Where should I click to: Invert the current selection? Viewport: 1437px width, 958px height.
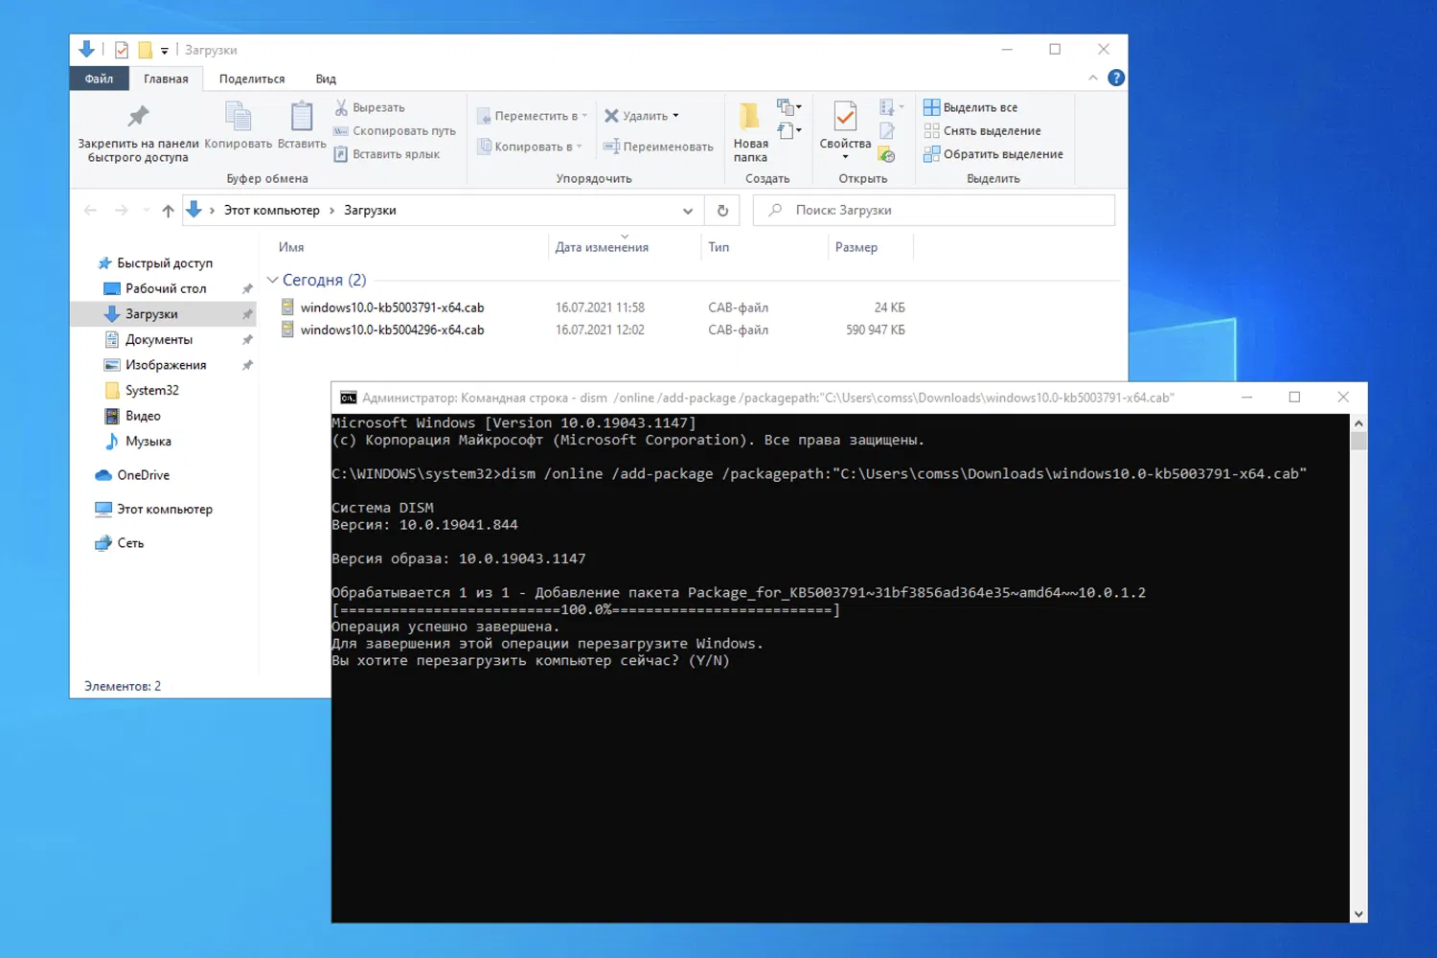point(993,153)
